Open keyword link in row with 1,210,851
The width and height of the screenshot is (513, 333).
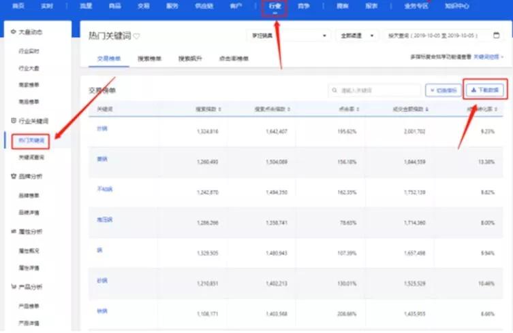[102, 281]
